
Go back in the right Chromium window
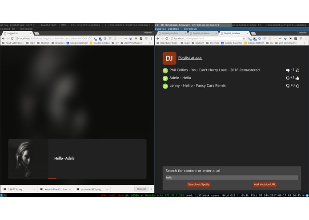[158, 38]
